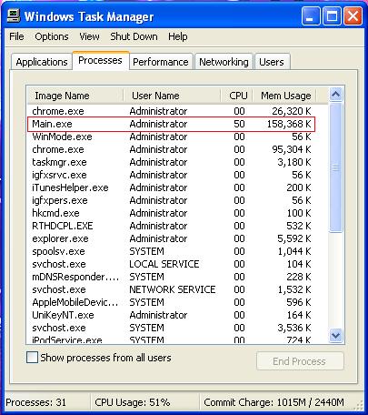Image resolution: width=368 pixels, height=415 pixels.
Task: Click the scroll up arrow in process list
Action: pos(335,95)
